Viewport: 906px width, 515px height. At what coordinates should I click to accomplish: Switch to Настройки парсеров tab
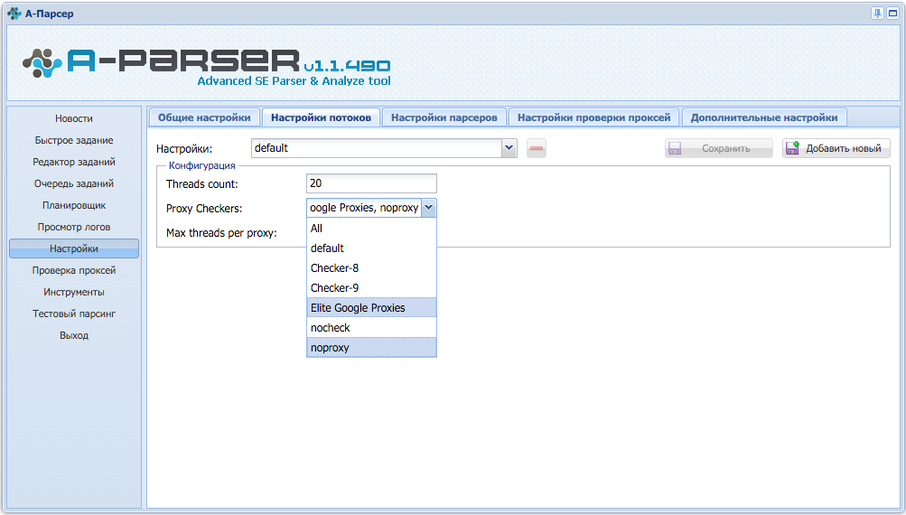point(444,117)
